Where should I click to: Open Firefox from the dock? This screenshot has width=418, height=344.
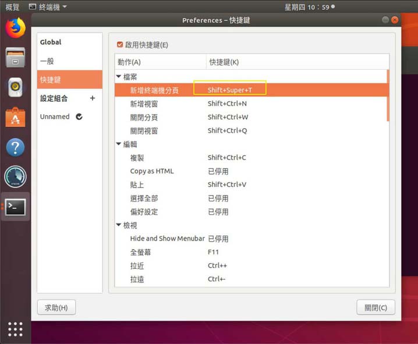pyautogui.click(x=16, y=28)
